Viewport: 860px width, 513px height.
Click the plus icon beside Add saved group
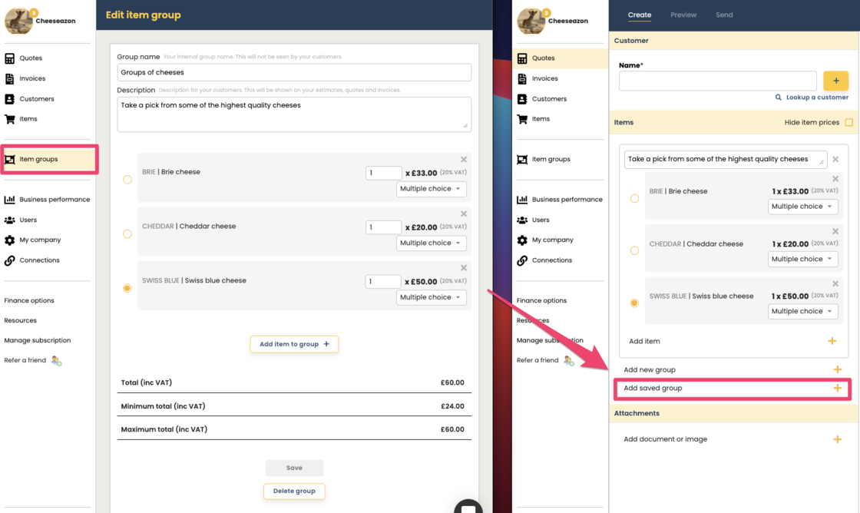tap(837, 389)
